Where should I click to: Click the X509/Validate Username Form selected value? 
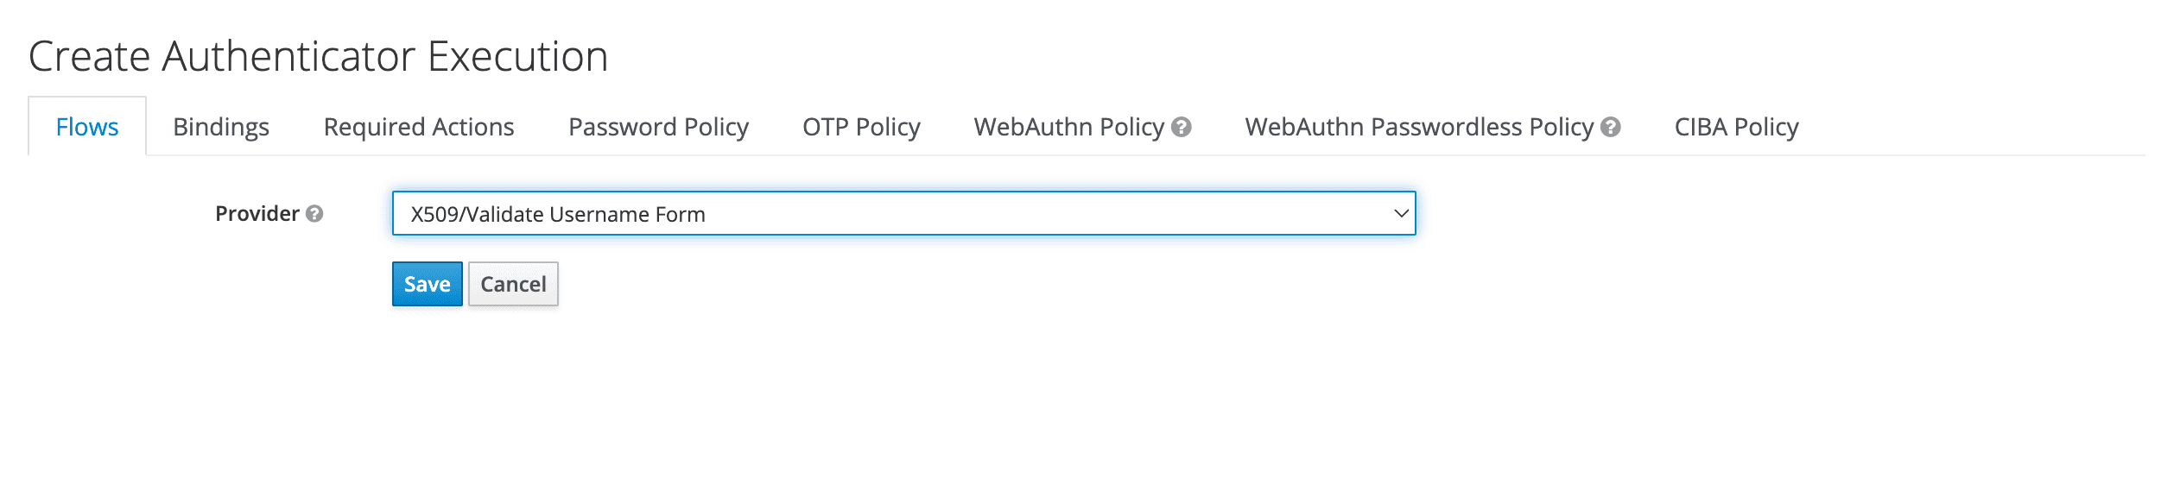click(x=558, y=214)
